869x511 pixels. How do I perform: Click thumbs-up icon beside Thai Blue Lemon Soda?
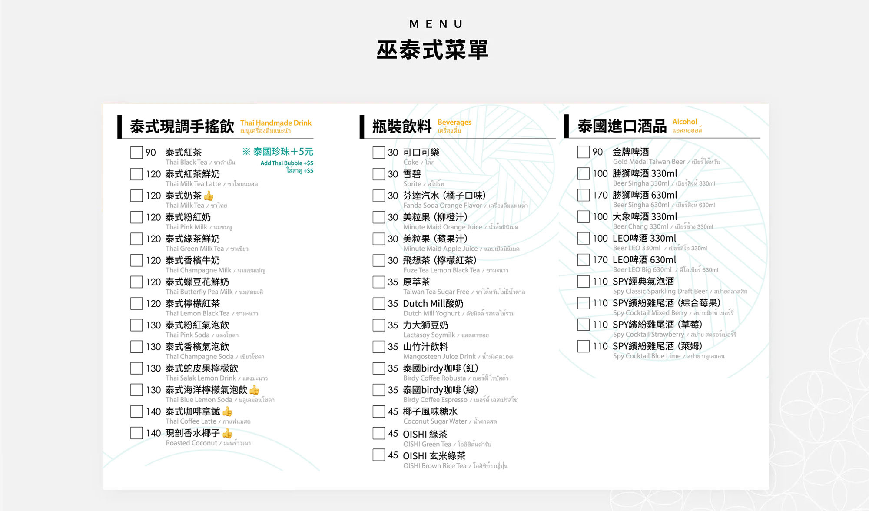pos(254,390)
